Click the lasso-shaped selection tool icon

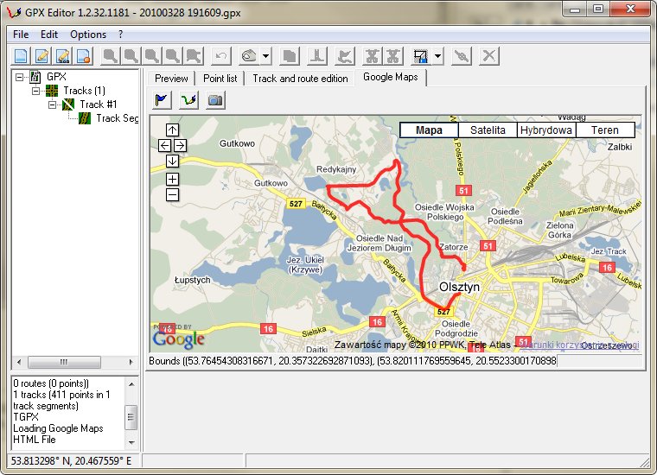[x=249, y=55]
